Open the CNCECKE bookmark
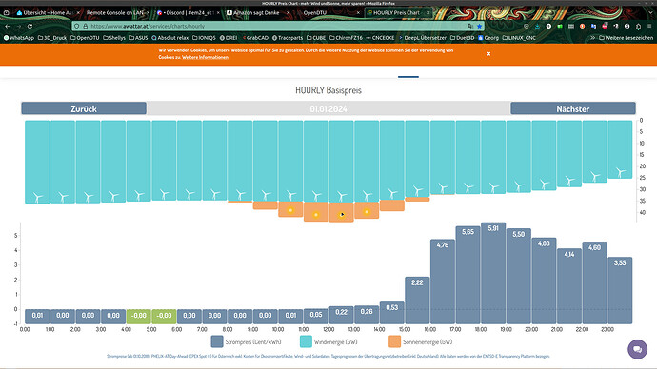The image size is (657, 369). tap(380, 38)
